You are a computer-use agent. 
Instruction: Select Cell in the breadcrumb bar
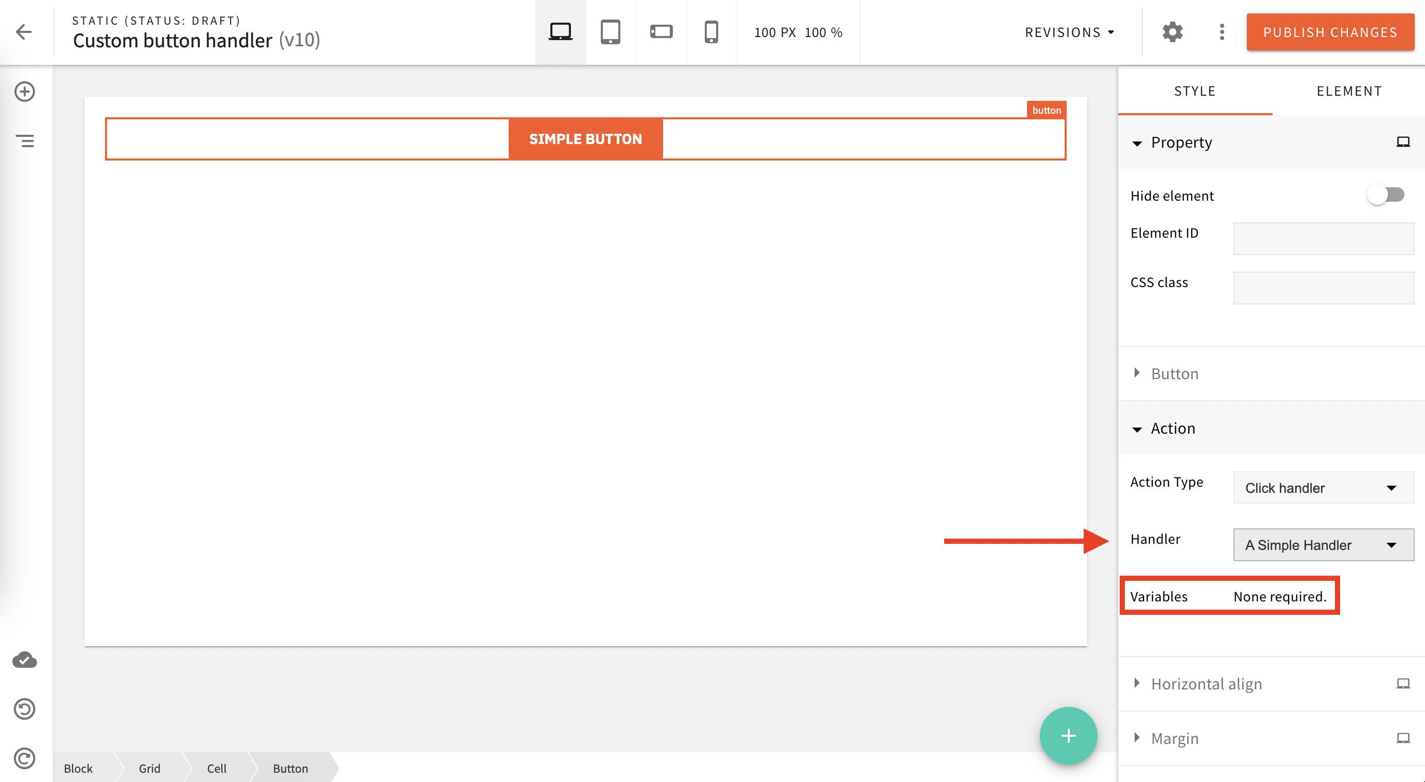[217, 768]
